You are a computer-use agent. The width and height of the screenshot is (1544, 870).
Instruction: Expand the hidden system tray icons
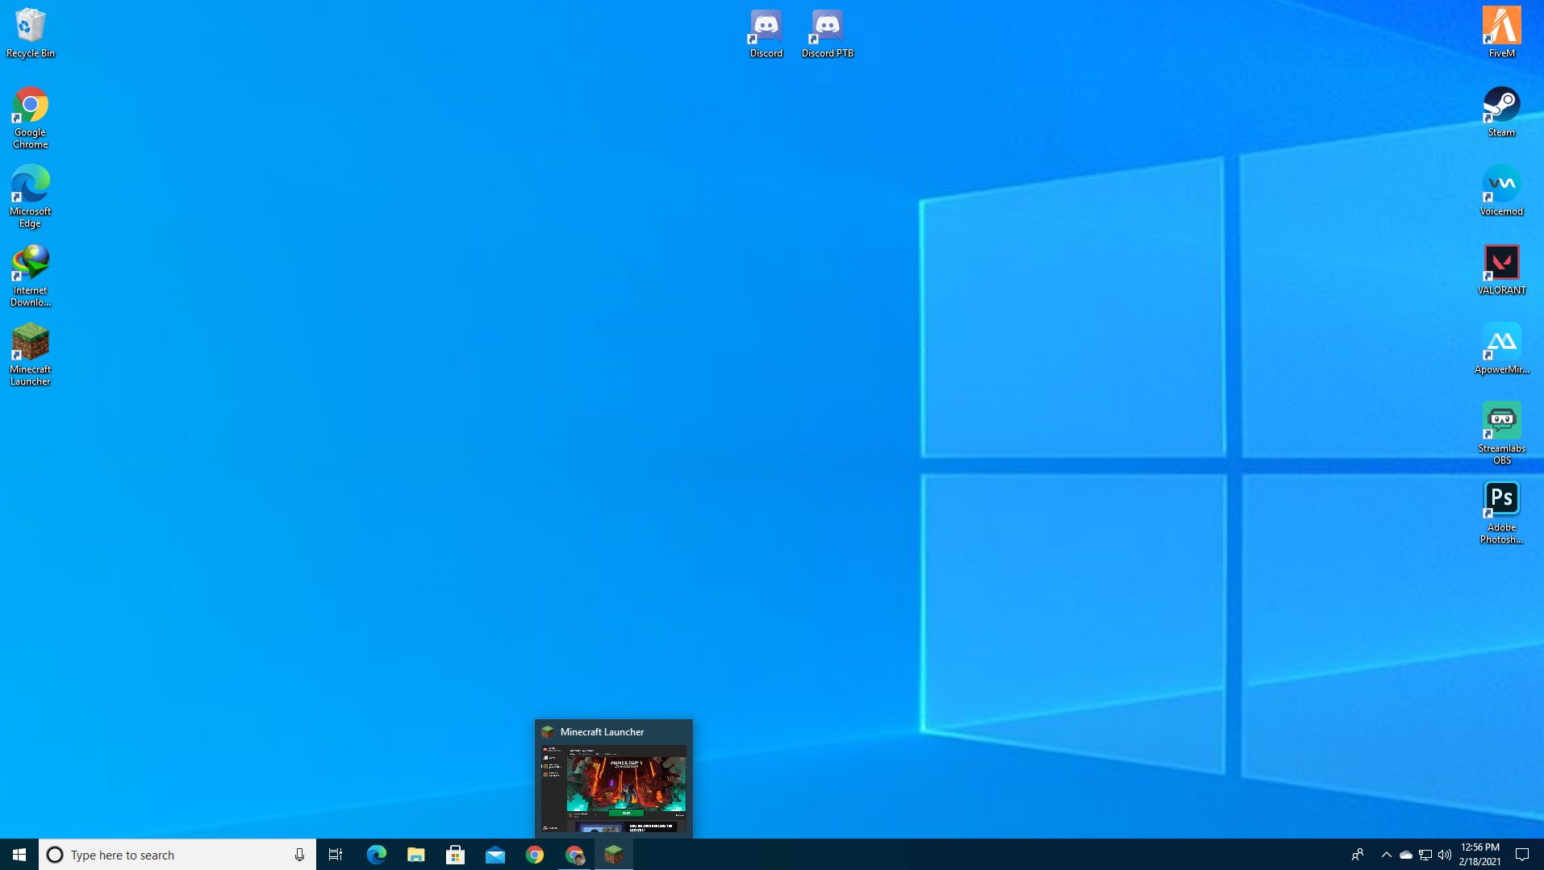coord(1386,855)
